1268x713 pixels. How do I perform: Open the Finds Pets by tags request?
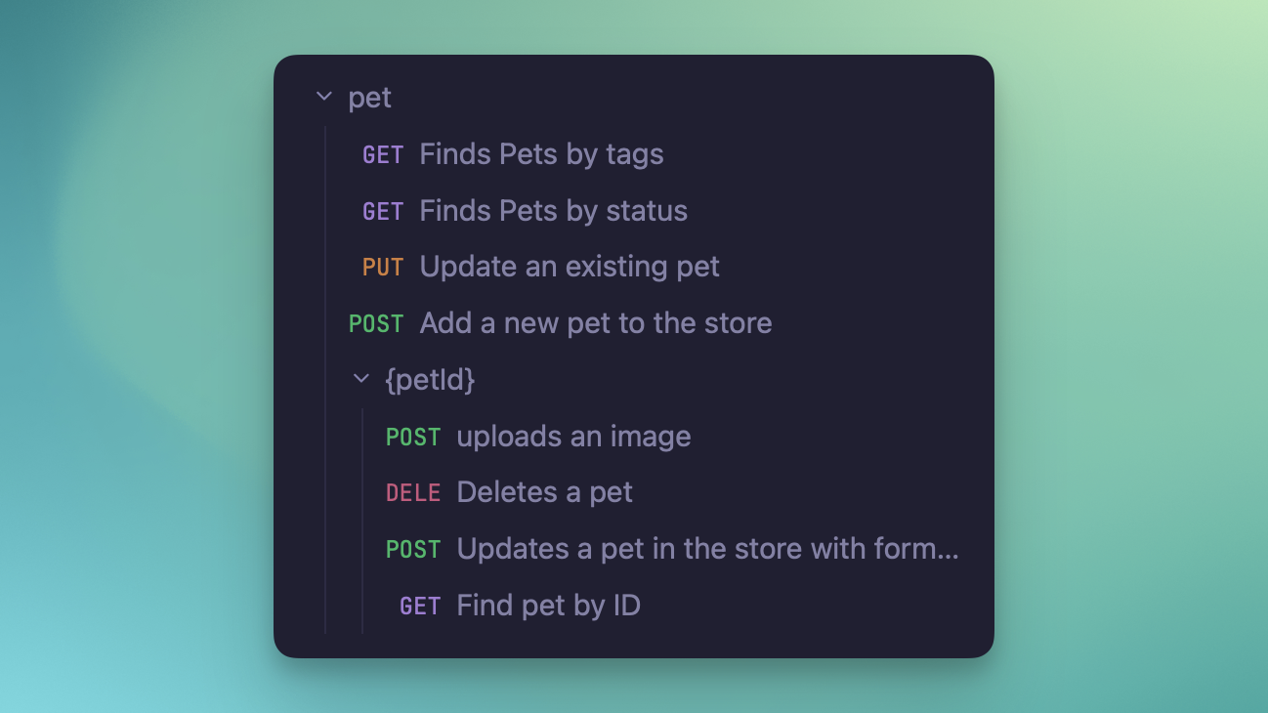point(542,153)
